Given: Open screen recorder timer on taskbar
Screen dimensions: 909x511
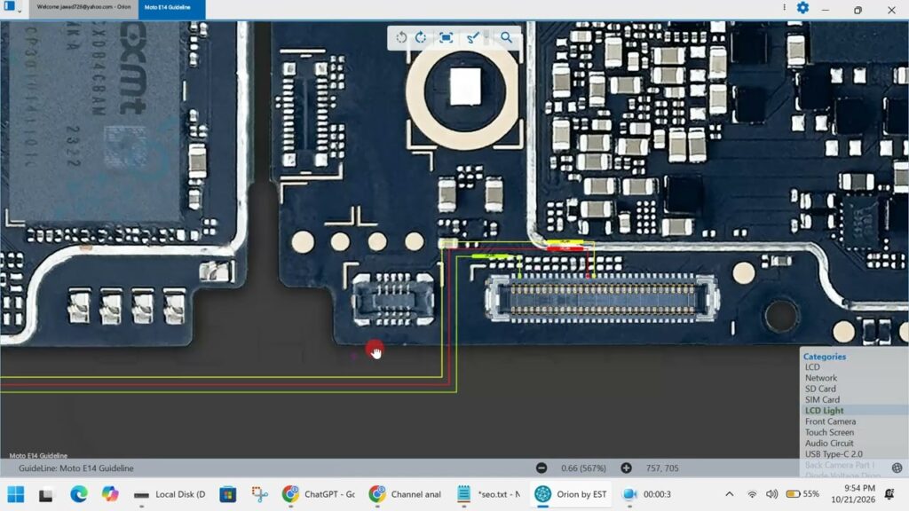Looking at the screenshot, I should click(x=646, y=494).
